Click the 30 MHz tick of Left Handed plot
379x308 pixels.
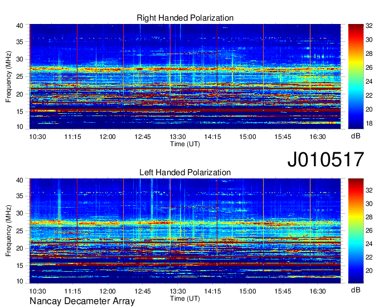20,213
